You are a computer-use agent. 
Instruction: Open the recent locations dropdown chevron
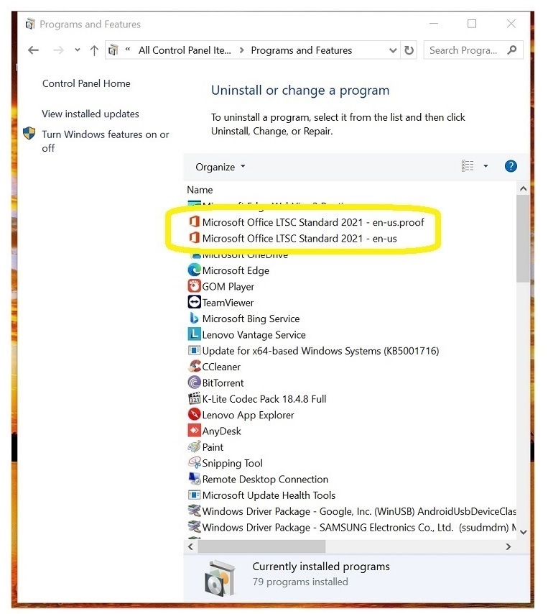pos(78,50)
